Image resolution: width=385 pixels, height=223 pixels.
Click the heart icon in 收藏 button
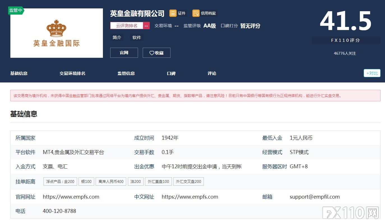pos(152,53)
